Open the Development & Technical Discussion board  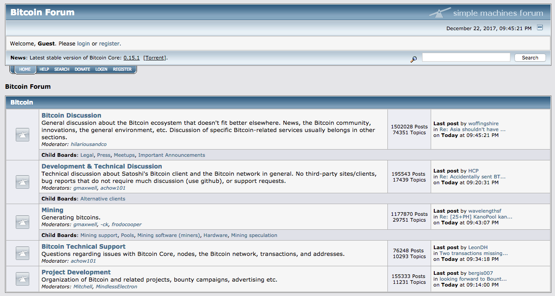[102, 166]
